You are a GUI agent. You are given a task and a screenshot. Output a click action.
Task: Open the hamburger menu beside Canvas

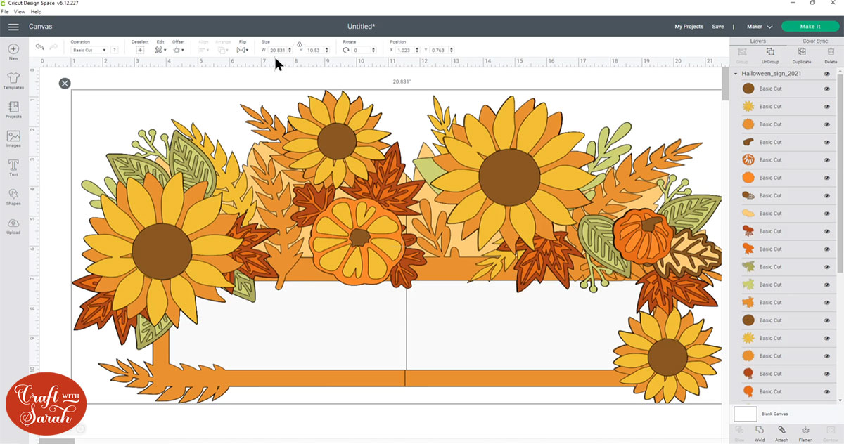point(13,26)
